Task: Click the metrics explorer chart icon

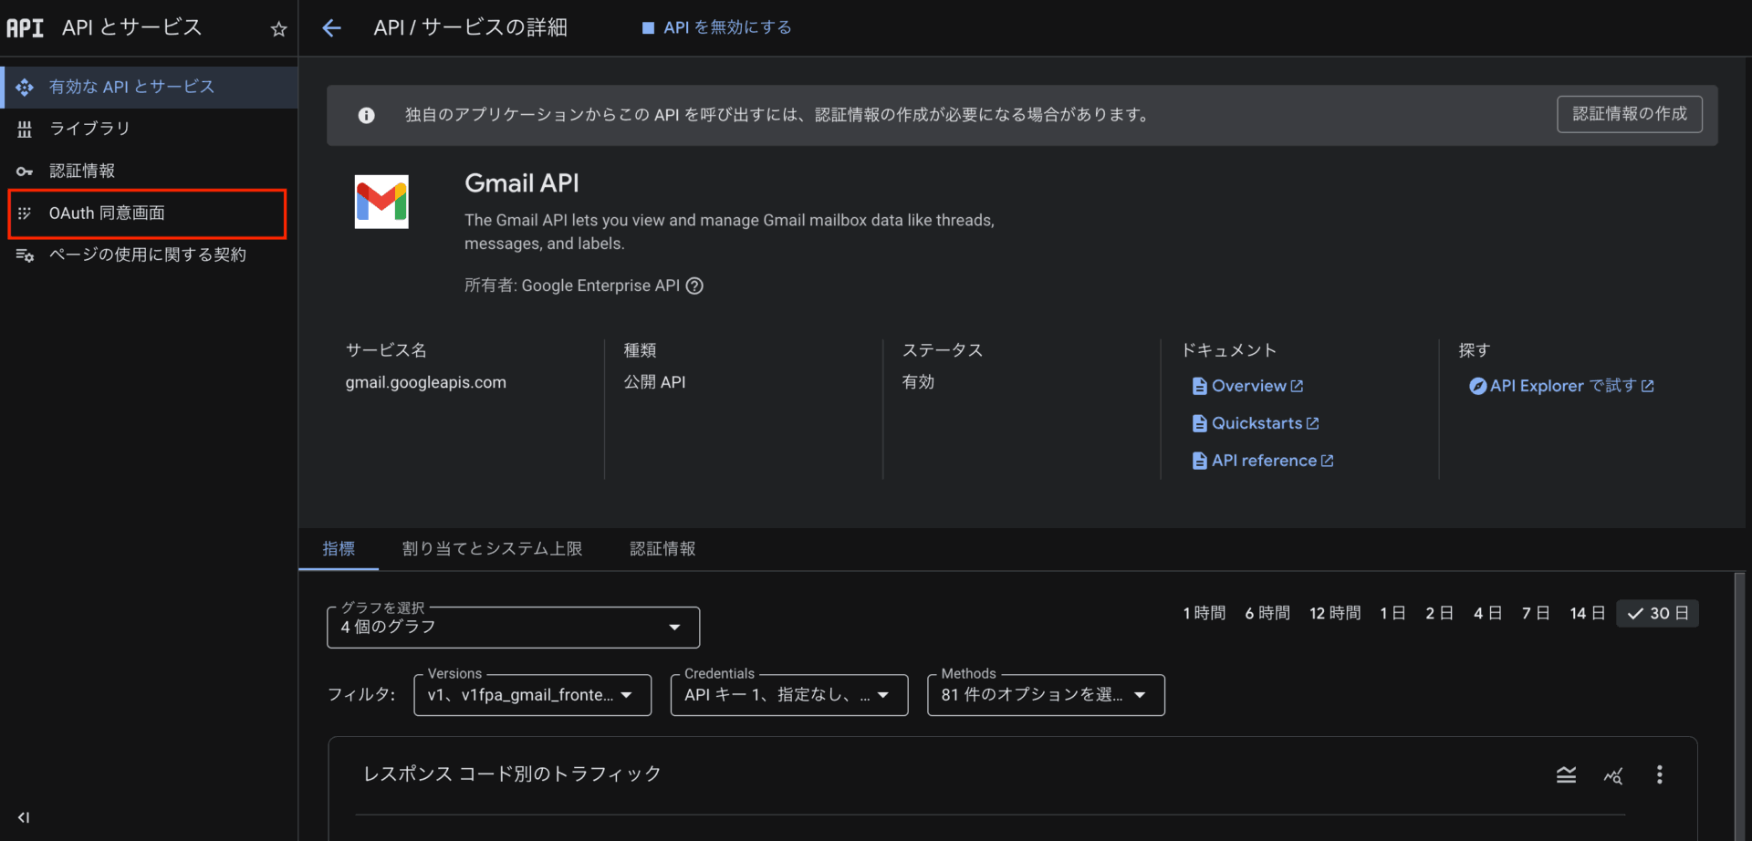Action: click(x=1612, y=775)
